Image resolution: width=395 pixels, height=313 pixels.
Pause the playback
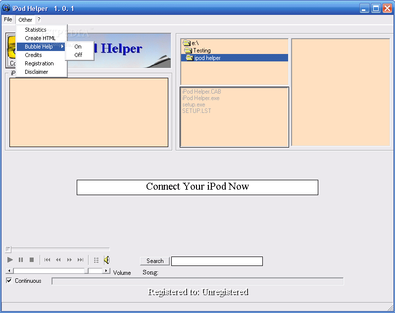(x=21, y=260)
